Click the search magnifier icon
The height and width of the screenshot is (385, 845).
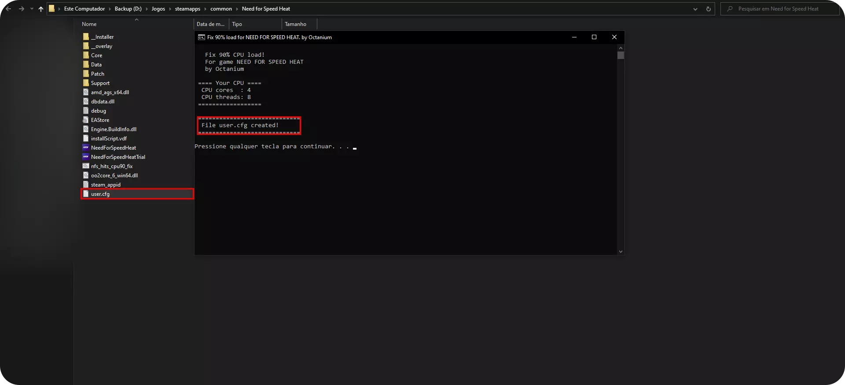click(x=730, y=9)
